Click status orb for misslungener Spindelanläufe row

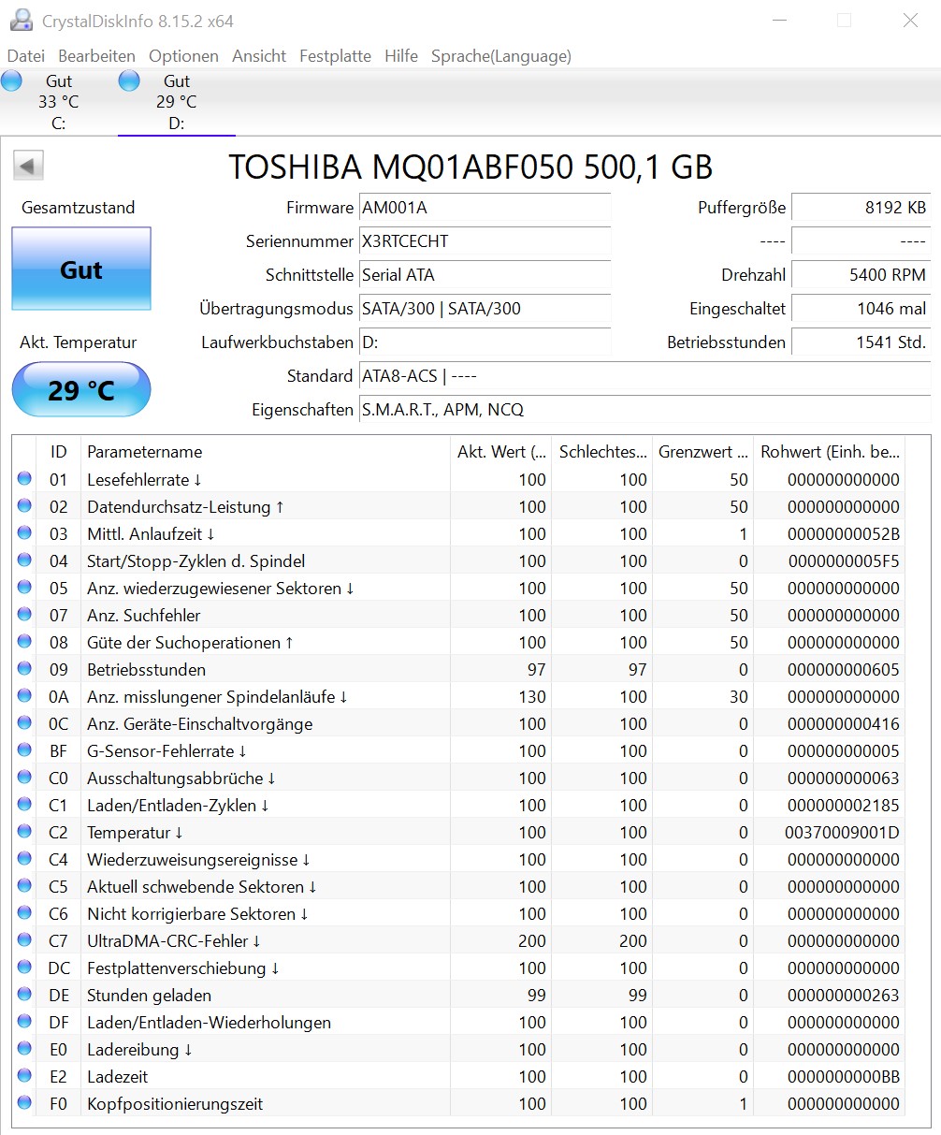(24, 697)
